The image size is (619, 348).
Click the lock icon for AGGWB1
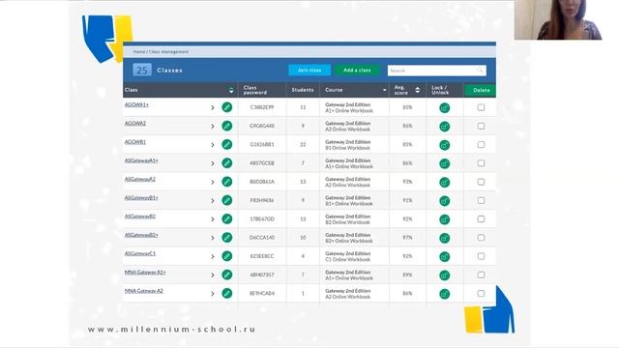[445, 145]
